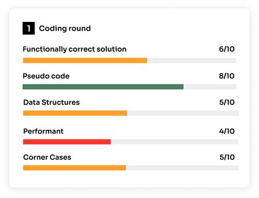Select the Coding round heading
Screen dimensions: 259x198
pyautogui.click(x=65, y=28)
